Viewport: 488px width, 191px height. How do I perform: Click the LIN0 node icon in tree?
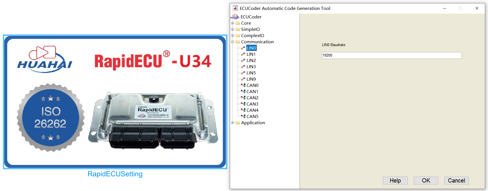click(243, 48)
